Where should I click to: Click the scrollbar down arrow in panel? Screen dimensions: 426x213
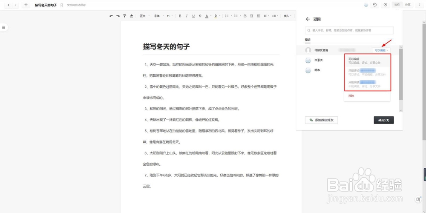(x=401, y=110)
